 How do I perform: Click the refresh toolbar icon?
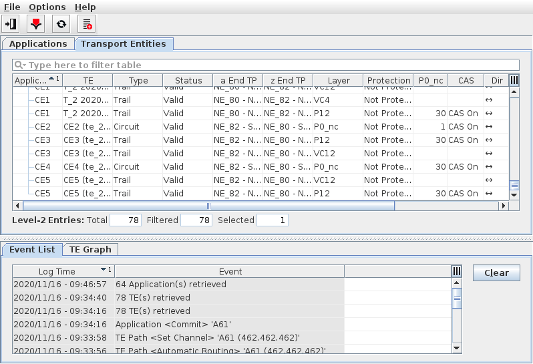pyautogui.click(x=61, y=24)
